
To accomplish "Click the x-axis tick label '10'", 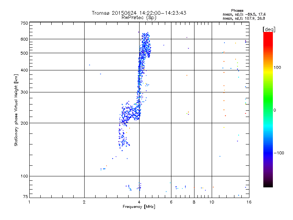I will [212, 202].
